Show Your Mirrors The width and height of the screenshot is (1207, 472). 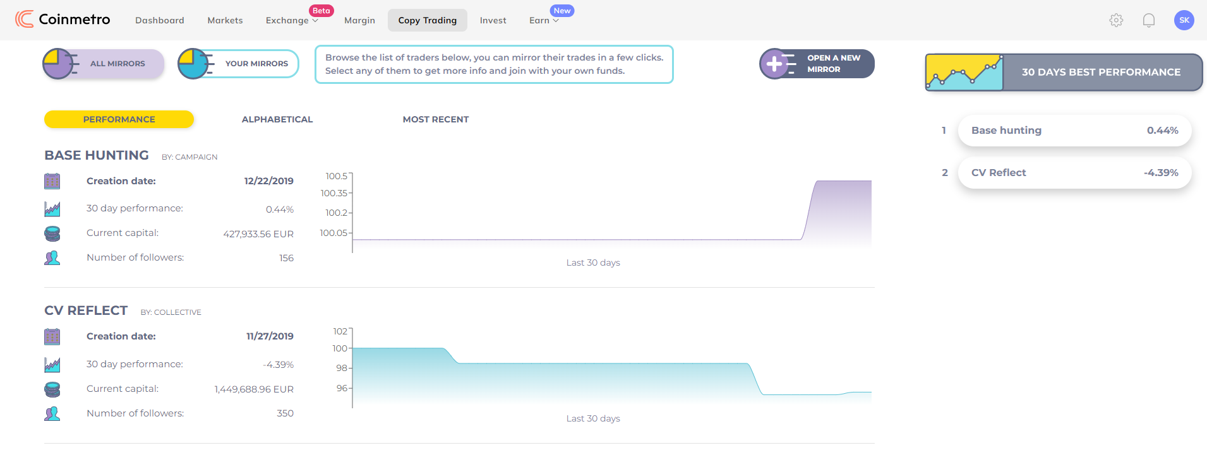click(238, 64)
